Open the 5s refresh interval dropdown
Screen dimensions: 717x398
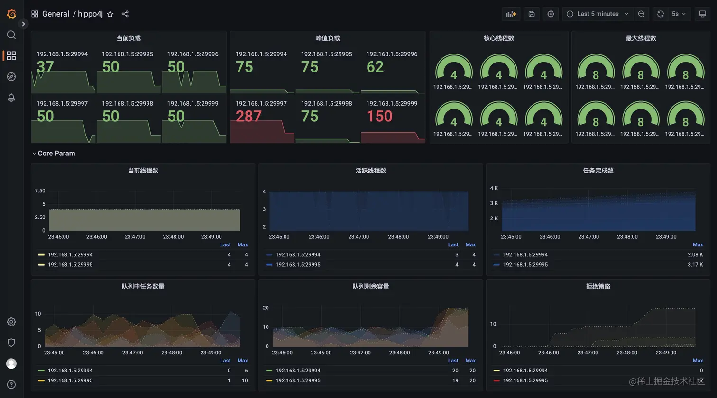click(679, 14)
